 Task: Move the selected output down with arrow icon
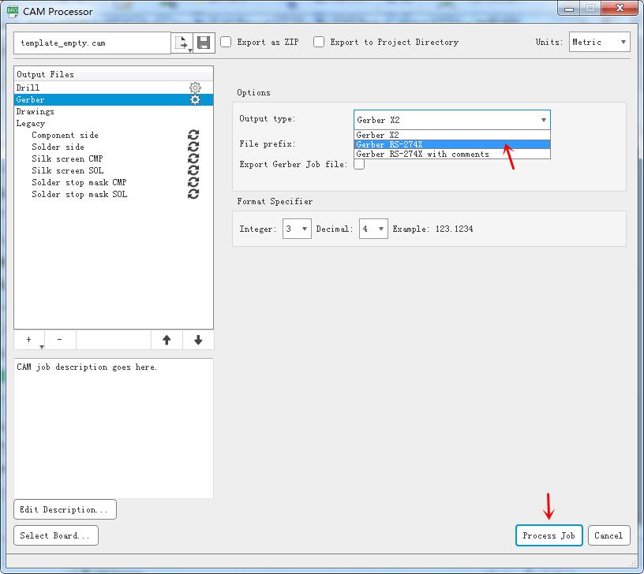(197, 340)
